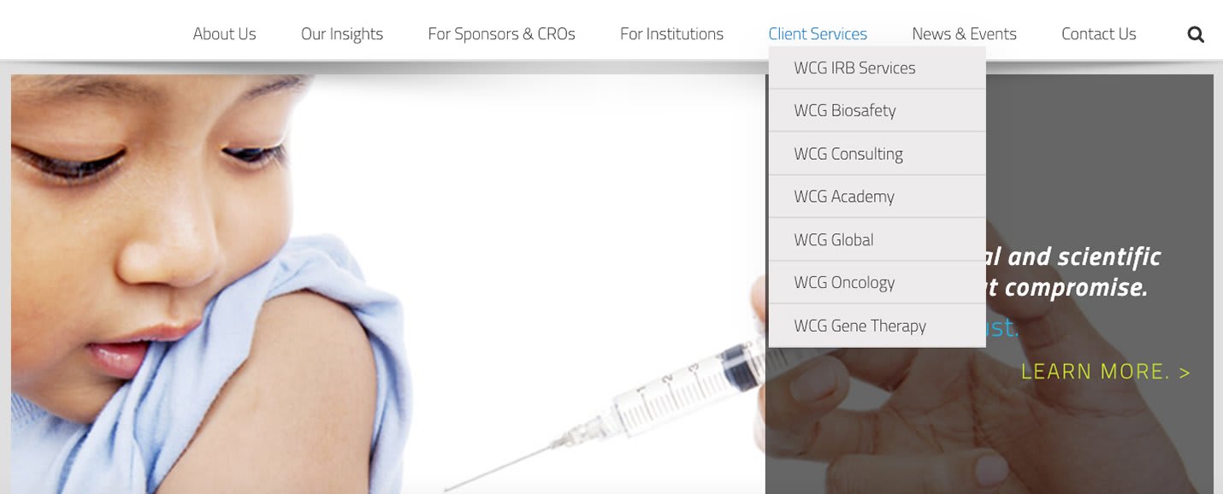Image resolution: width=1223 pixels, height=494 pixels.
Task: Open For Sponsors & CROs menu
Action: [x=501, y=34]
